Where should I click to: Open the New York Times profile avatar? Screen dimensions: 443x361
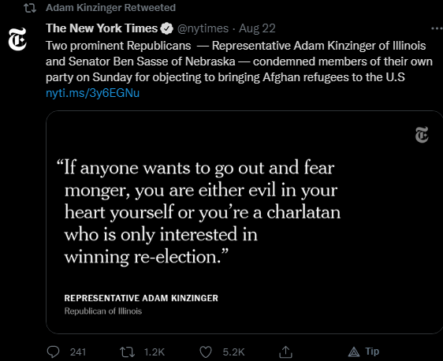(17, 39)
